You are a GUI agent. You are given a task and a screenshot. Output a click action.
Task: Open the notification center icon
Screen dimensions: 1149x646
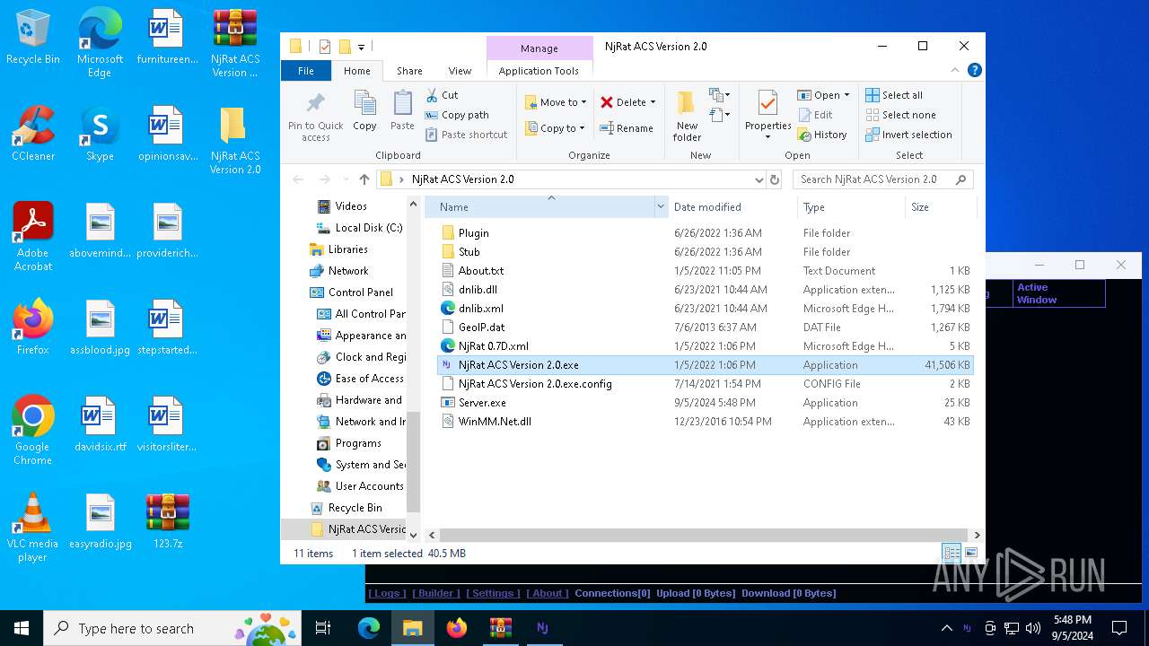(x=1119, y=628)
